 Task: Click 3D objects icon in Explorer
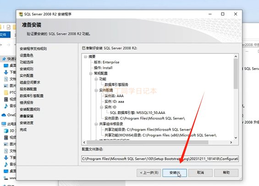pyautogui.click(x=6, y=131)
